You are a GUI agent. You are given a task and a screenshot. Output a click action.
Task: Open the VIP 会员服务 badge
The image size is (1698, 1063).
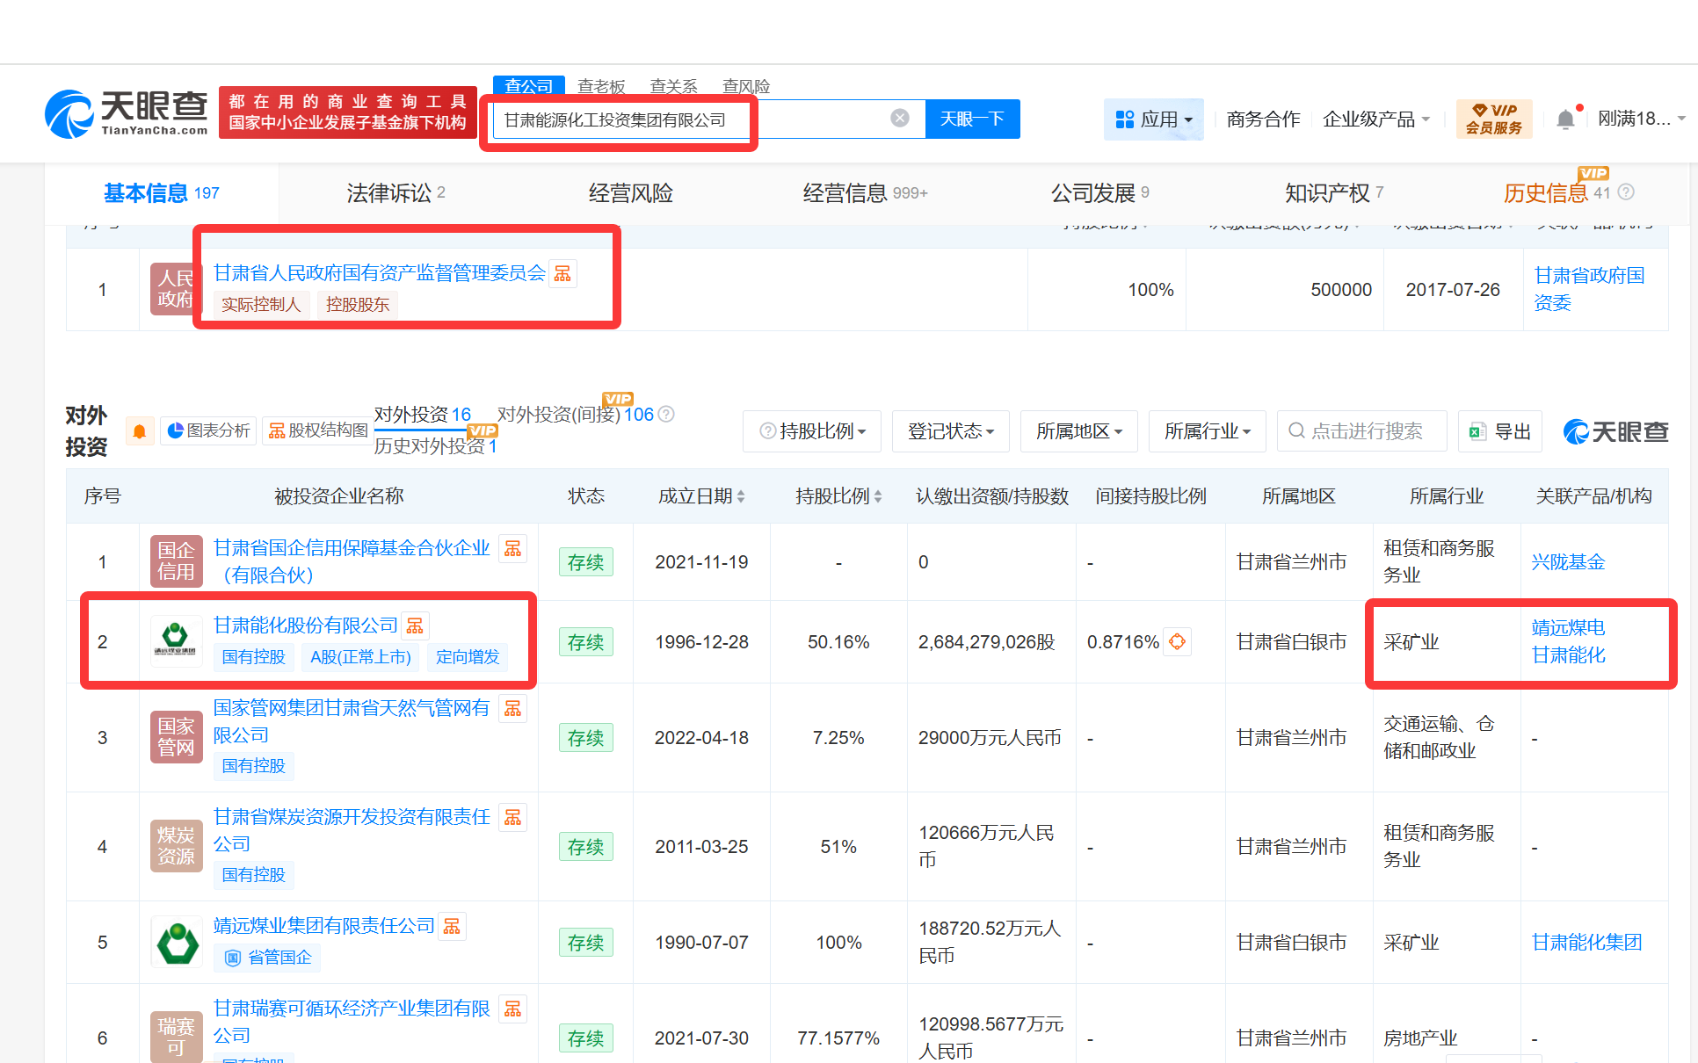coord(1493,119)
